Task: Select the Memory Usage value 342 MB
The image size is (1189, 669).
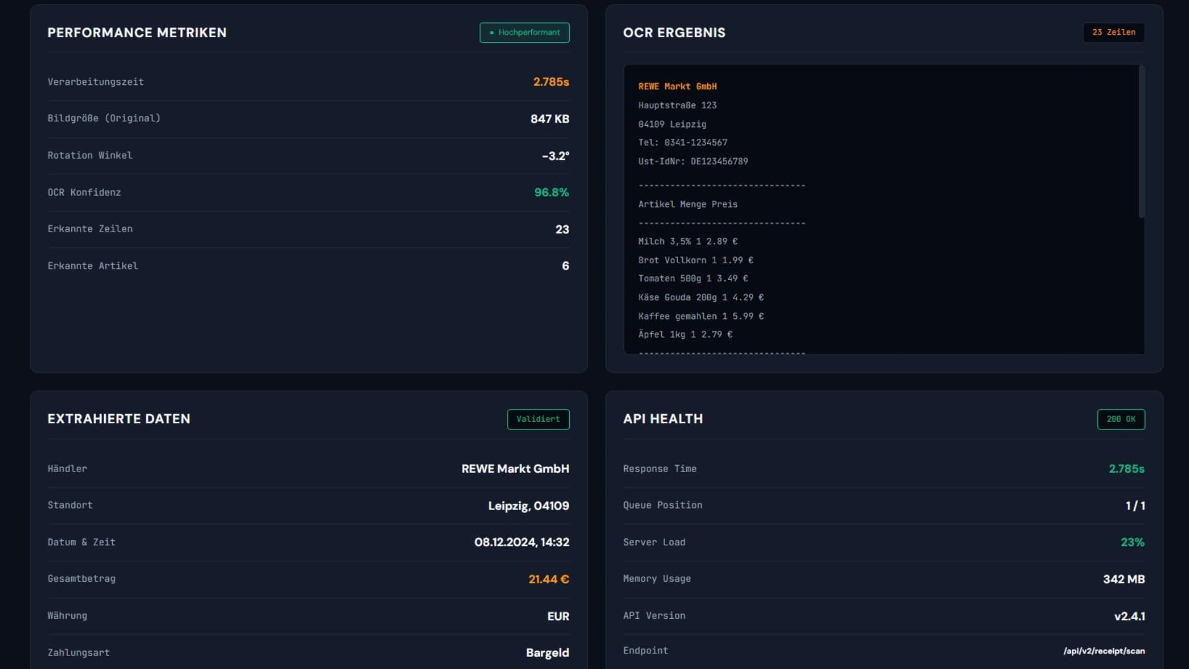Action: tap(1124, 579)
